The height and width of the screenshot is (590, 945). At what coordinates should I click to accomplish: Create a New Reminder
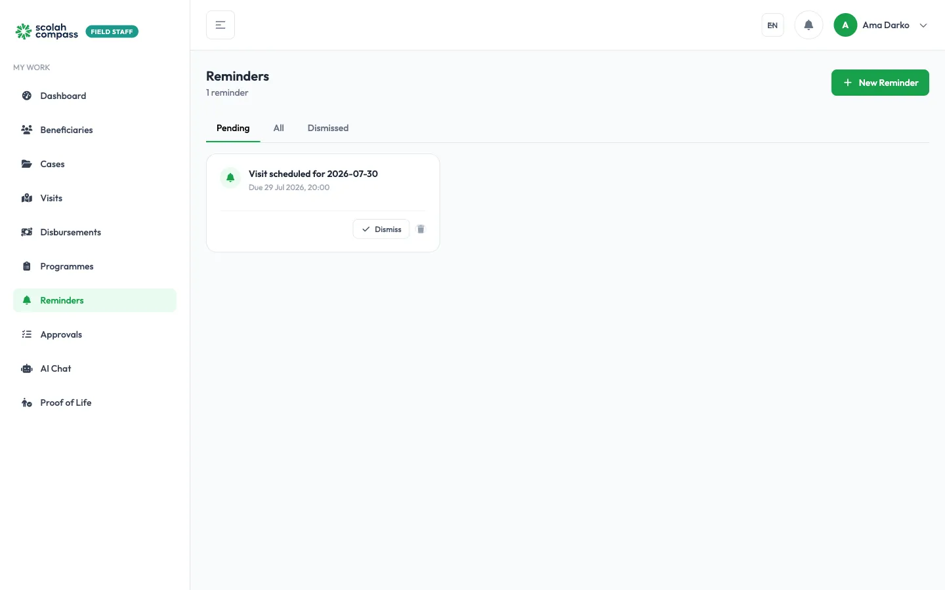pyautogui.click(x=880, y=83)
